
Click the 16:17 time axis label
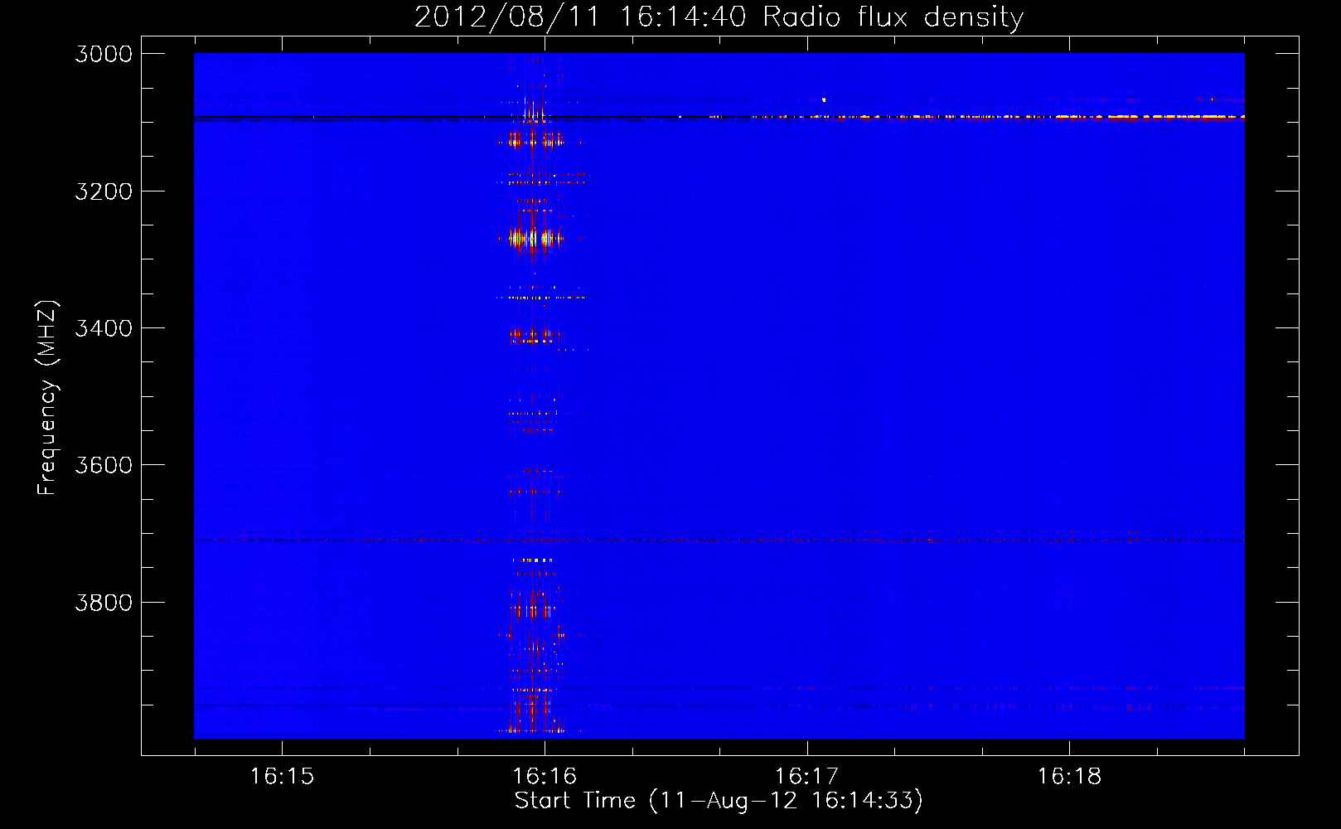806,777
